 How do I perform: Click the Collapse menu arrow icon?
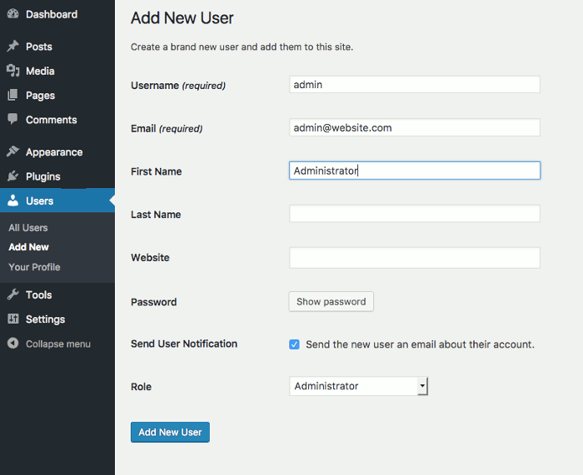[12, 344]
